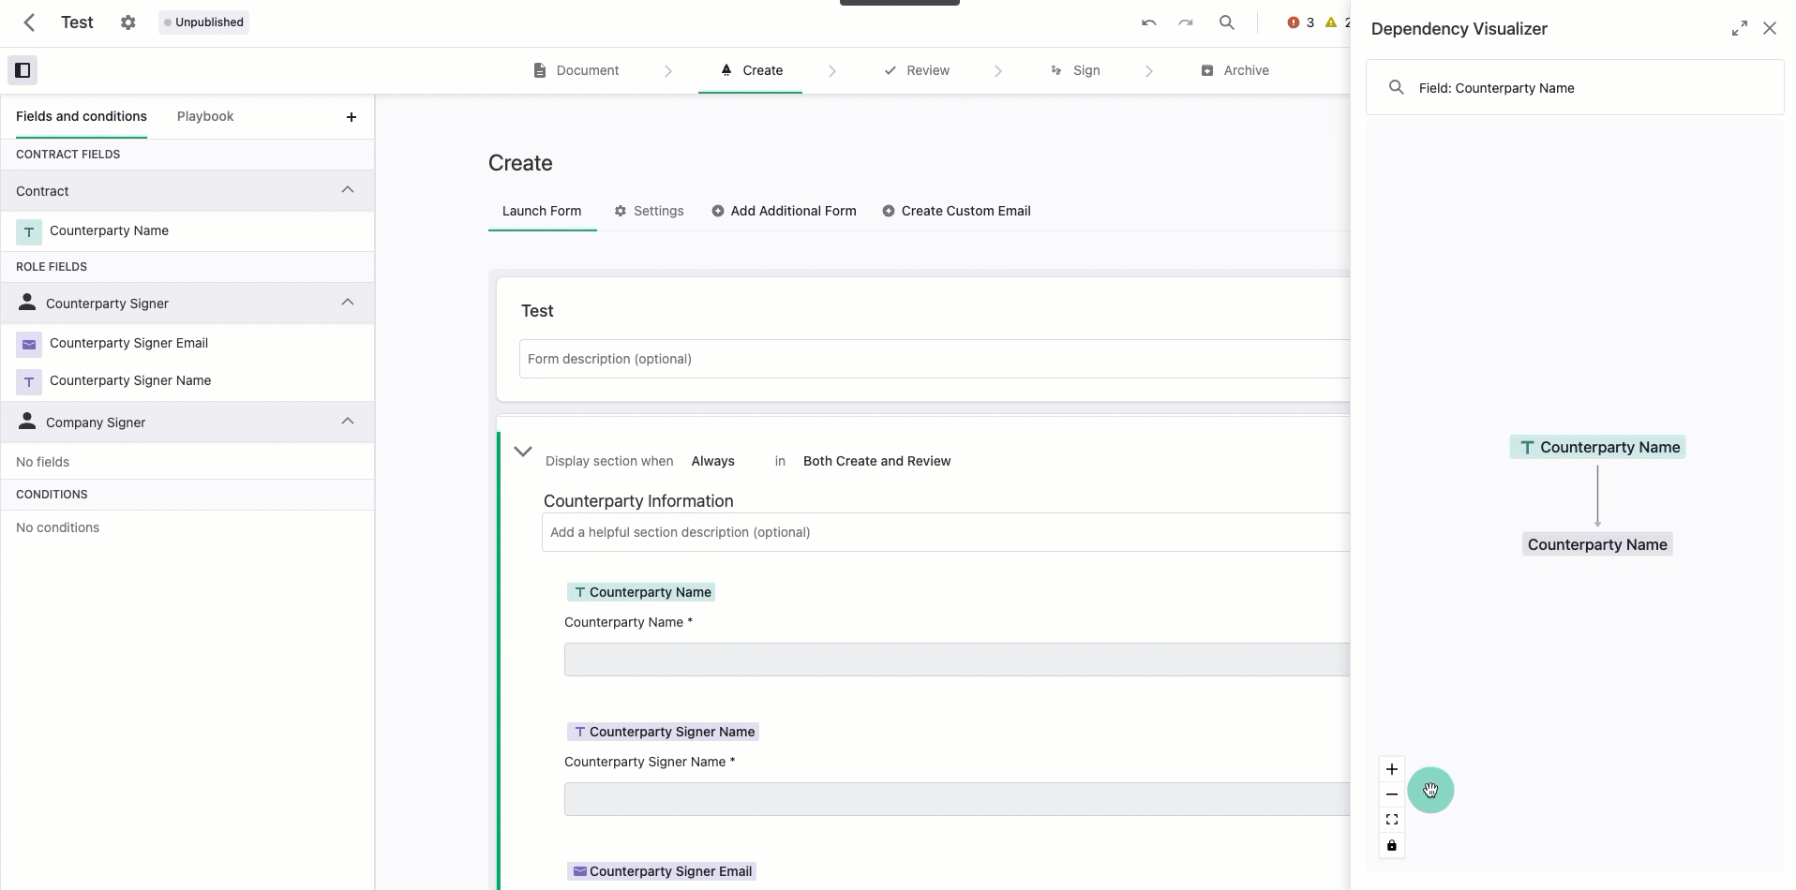Expand the Dependency Visualizer to full screen
This screenshot has height=890, width=1796.
(x=1739, y=28)
